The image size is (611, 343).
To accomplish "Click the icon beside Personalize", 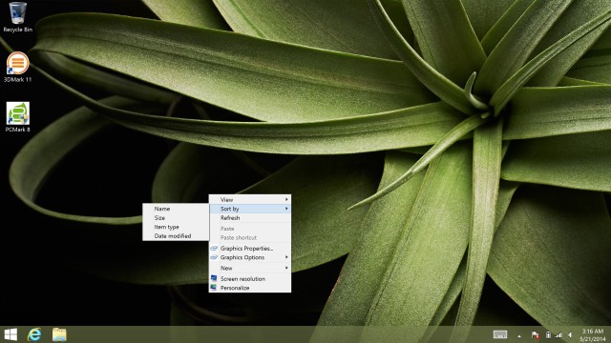I will 214,288.
